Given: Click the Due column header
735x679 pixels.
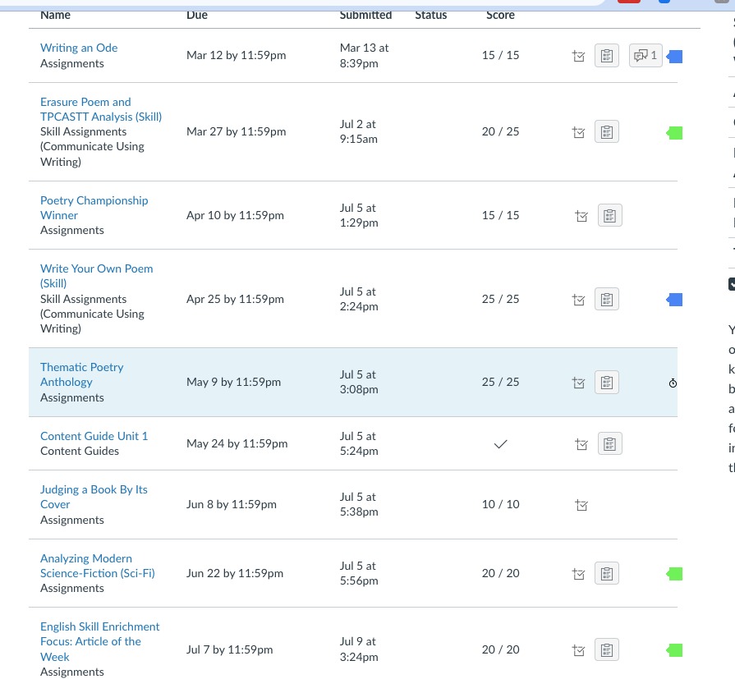Looking at the screenshot, I should (197, 15).
